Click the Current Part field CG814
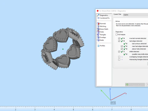 point(135,15)
